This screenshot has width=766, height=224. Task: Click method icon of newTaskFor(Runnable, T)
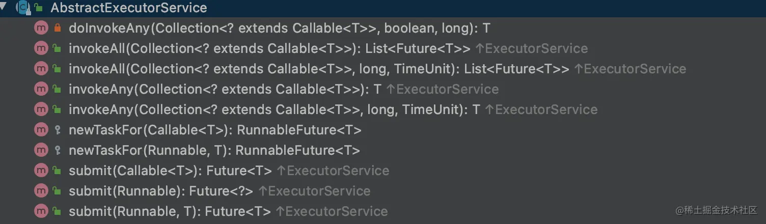(41, 150)
